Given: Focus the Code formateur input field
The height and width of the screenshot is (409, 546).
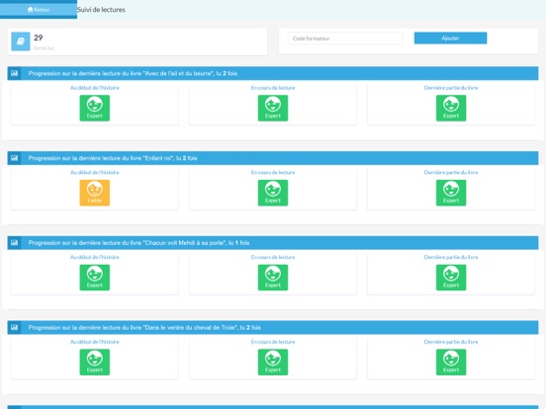Looking at the screenshot, I should point(345,39).
